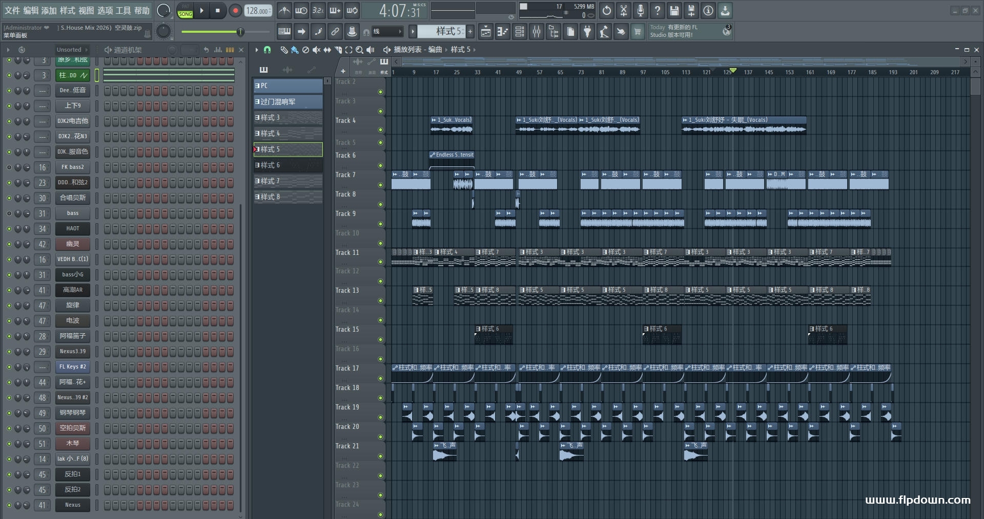Open the 线 snap setting dropdown
984x519 pixels.
387,32
